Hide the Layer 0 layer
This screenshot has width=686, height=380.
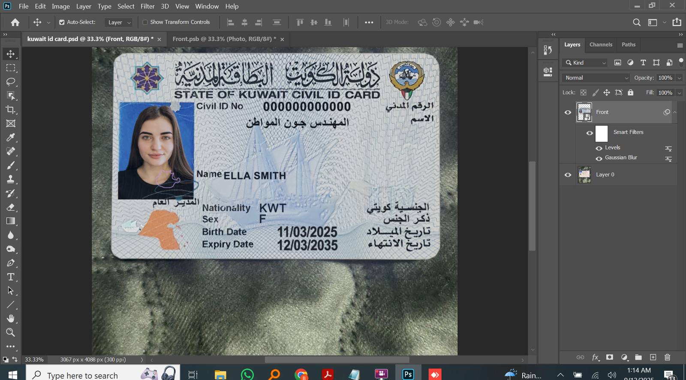tap(568, 175)
